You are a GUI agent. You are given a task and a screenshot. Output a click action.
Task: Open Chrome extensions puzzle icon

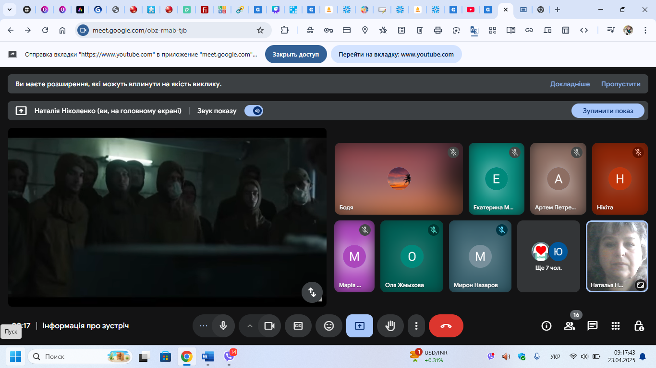[x=285, y=30]
